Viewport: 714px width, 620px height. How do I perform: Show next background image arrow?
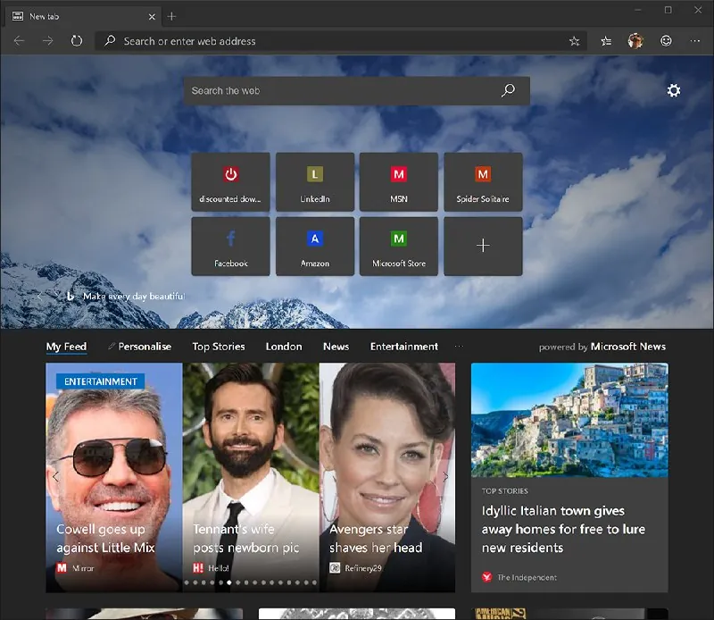[55, 297]
